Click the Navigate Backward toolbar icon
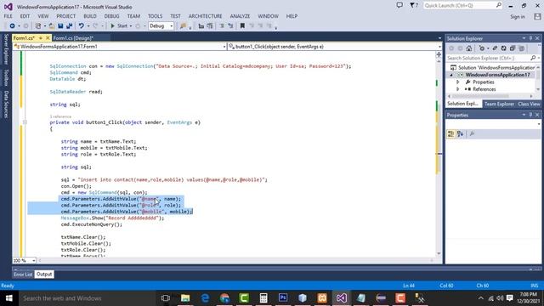This screenshot has height=306, width=544. pyautogui.click(x=12, y=26)
